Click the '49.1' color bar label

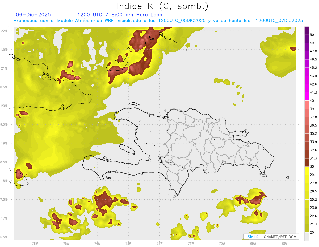pyautogui.click(x=313, y=43)
